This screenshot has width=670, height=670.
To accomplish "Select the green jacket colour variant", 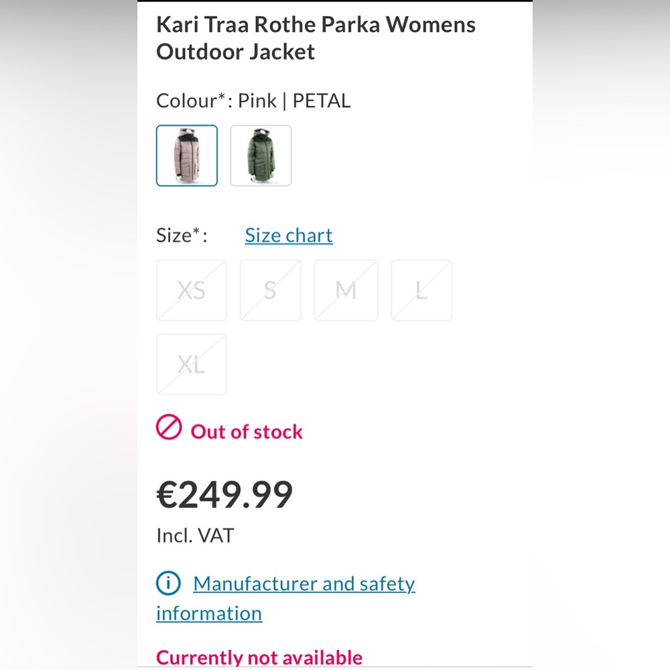I will coord(261,155).
